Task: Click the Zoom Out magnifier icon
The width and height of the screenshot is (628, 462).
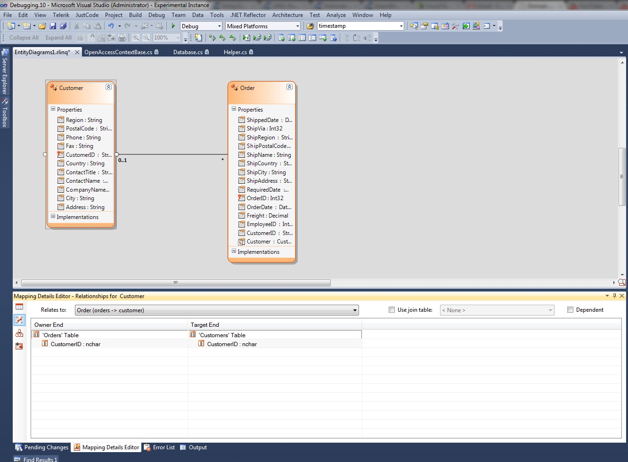Action: [x=146, y=38]
